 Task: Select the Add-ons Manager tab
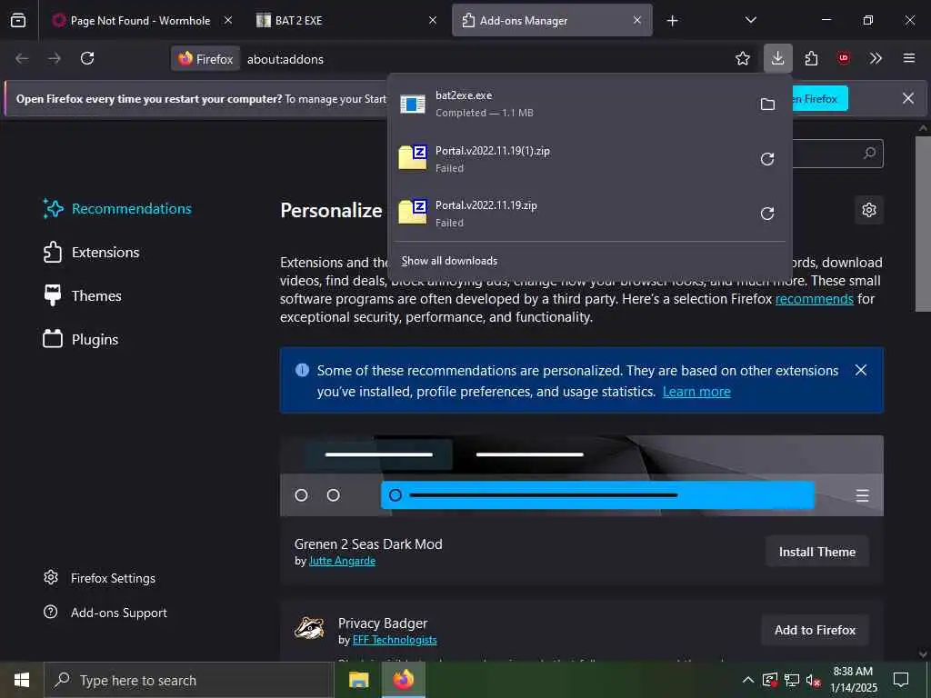click(x=552, y=20)
